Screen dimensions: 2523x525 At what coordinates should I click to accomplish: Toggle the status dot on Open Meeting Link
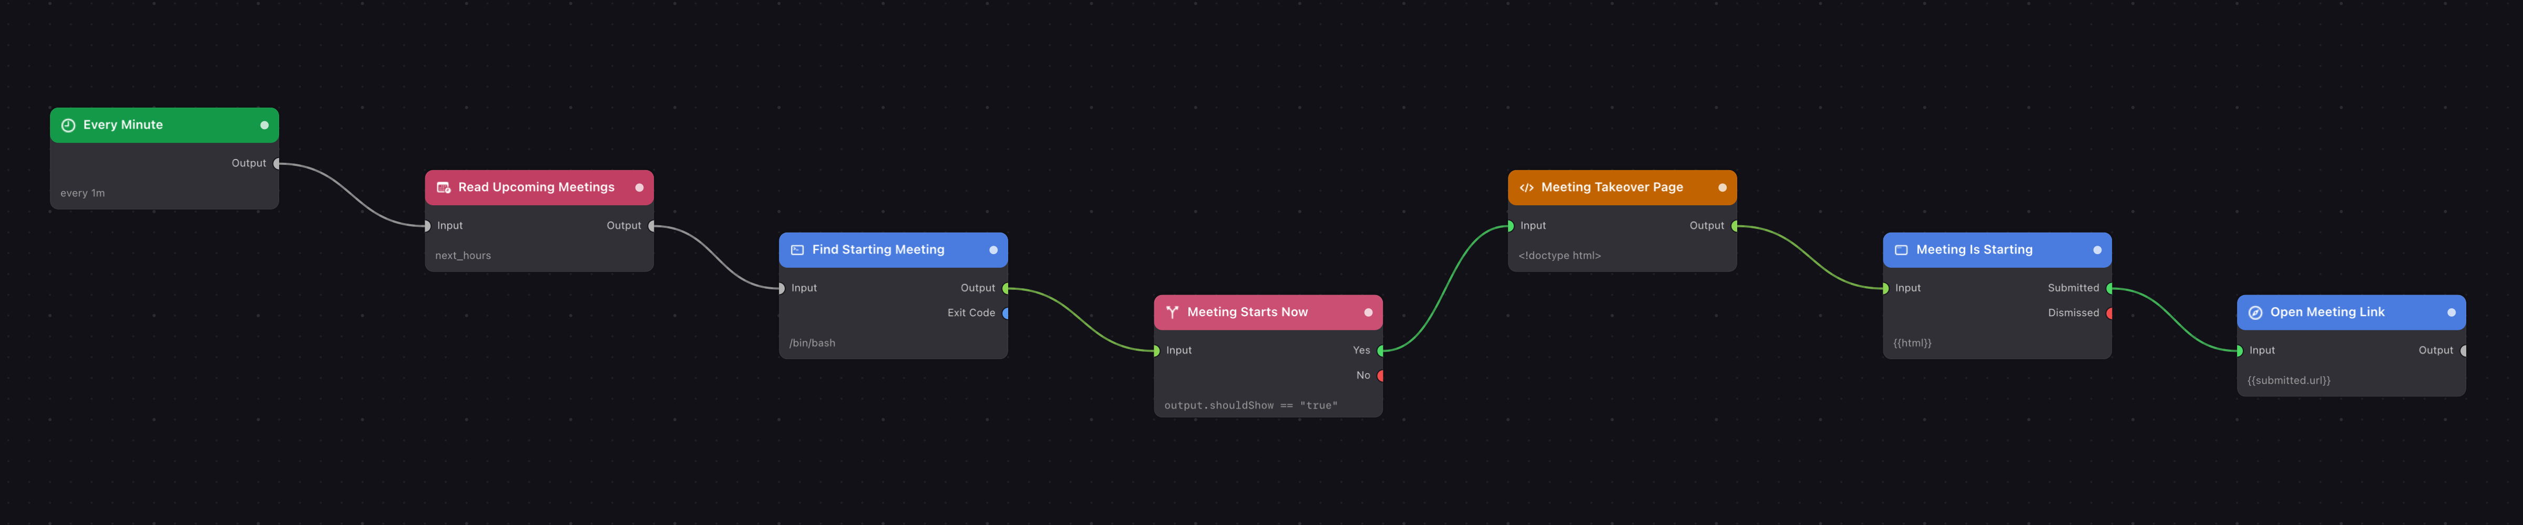pos(2452,313)
